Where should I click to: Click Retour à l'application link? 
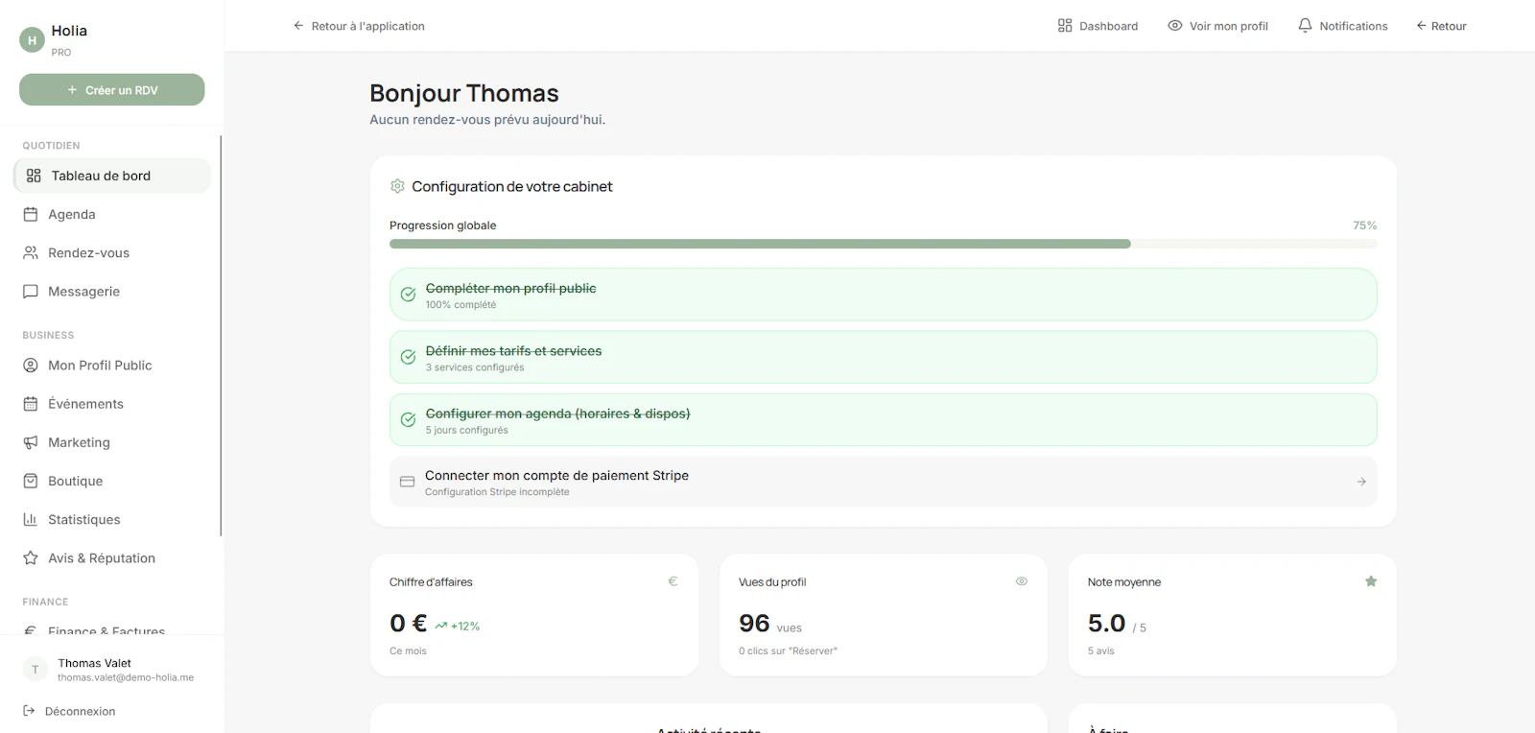(x=359, y=26)
